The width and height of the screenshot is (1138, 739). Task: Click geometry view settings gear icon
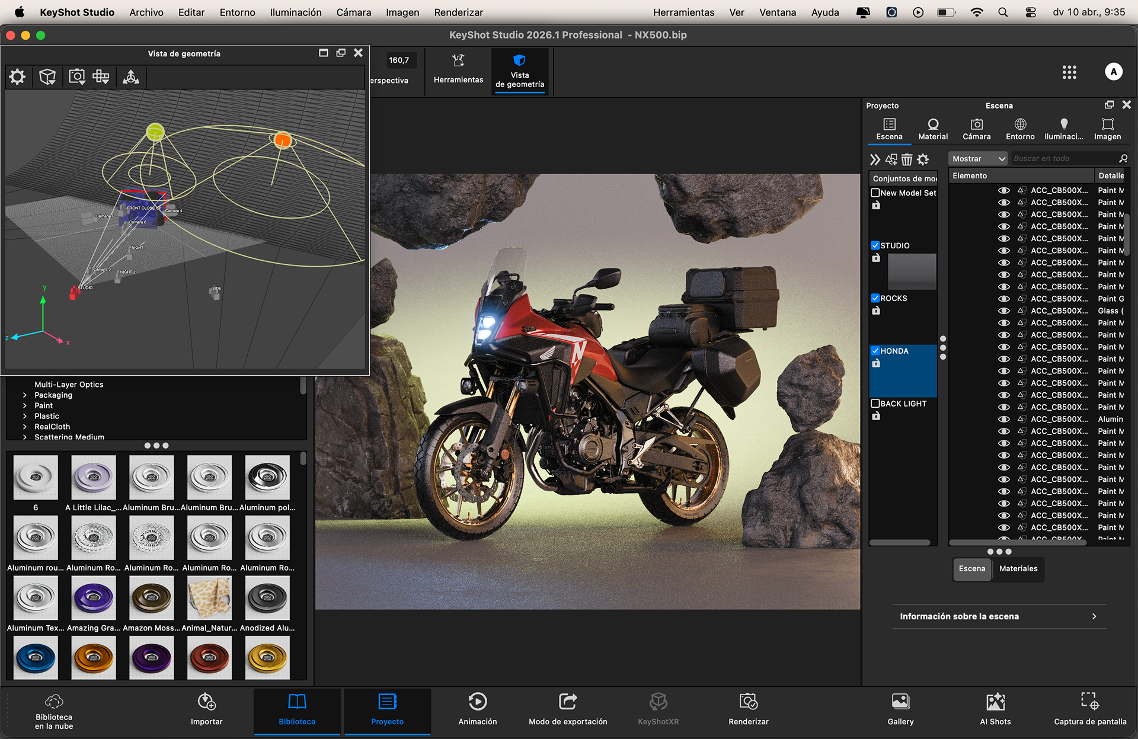18,77
